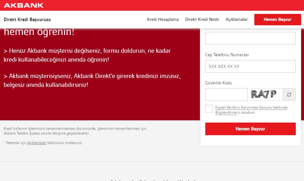Image resolution: width=304 pixels, height=181 pixels.
Task: Focus the Cep Telefonu Numarası field
Action: (x=250, y=66)
